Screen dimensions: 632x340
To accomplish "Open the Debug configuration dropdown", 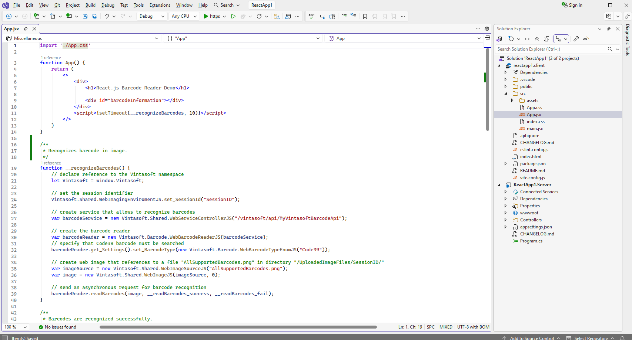I will (x=152, y=16).
